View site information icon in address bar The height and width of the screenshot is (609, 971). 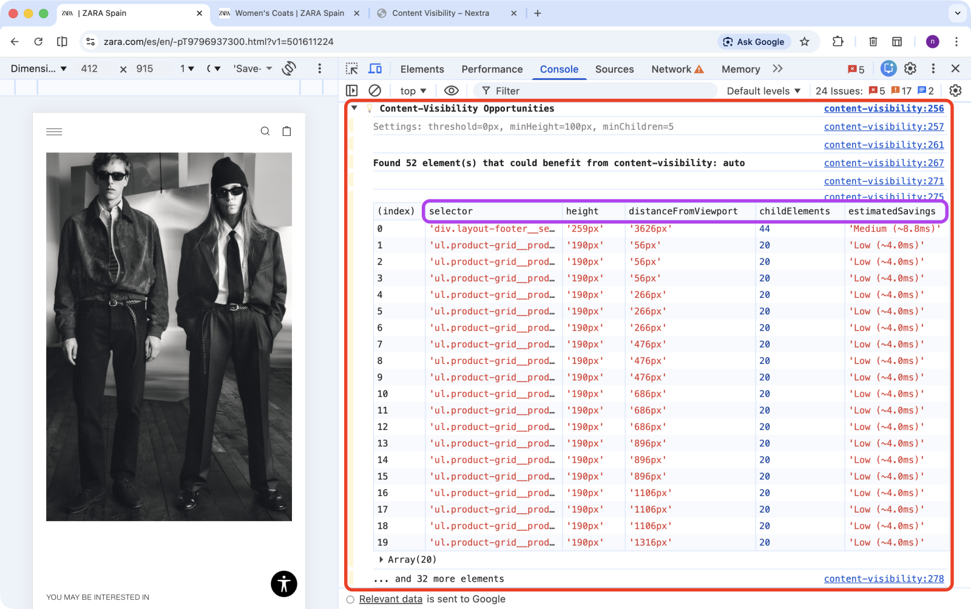[x=90, y=42]
